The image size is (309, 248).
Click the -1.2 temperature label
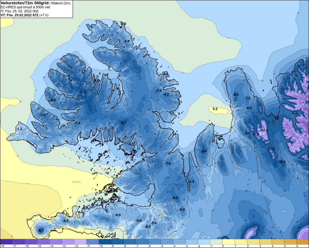(x=19, y=129)
